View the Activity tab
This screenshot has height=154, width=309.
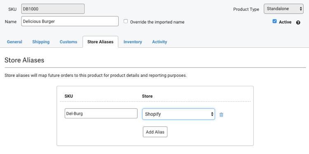[159, 42]
